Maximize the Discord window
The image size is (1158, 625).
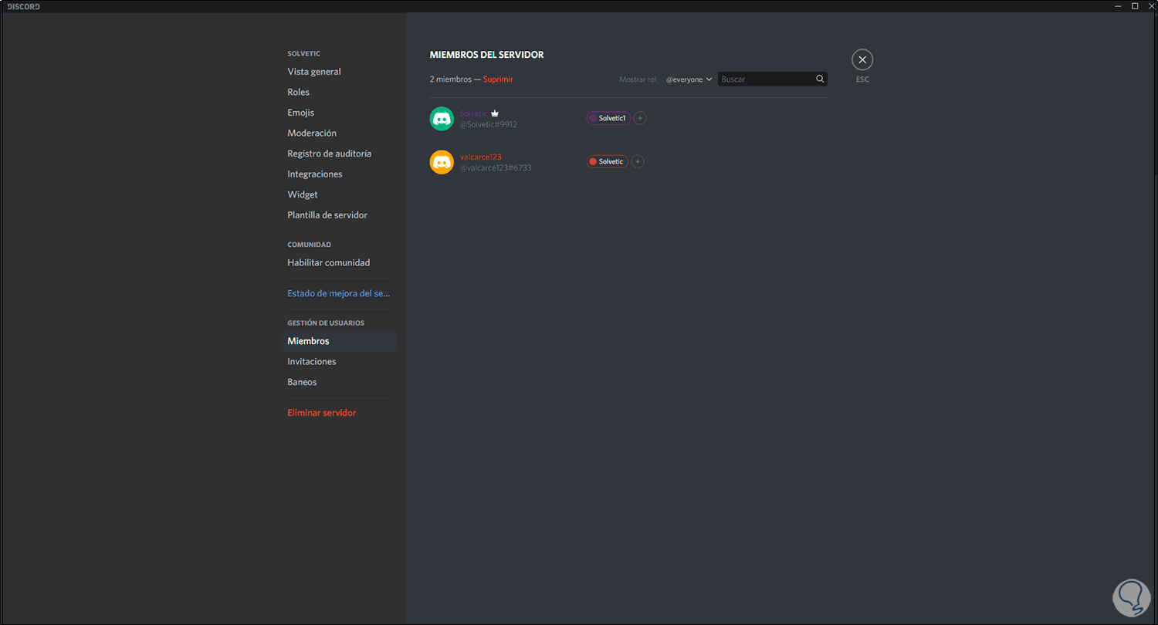(1135, 6)
